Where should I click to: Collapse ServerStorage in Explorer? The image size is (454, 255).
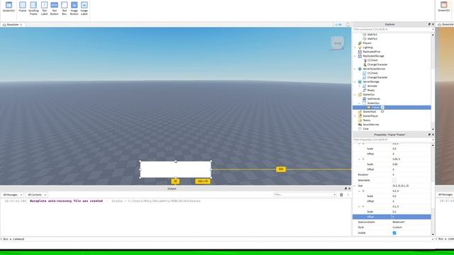coord(355,82)
